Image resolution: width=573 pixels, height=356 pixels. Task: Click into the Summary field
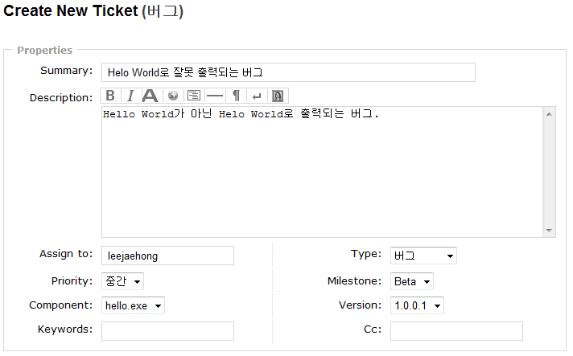(288, 72)
